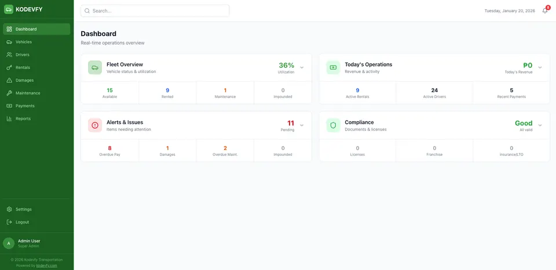
Task: Click the 5 Recent Payments stat
Action: [x=511, y=93]
